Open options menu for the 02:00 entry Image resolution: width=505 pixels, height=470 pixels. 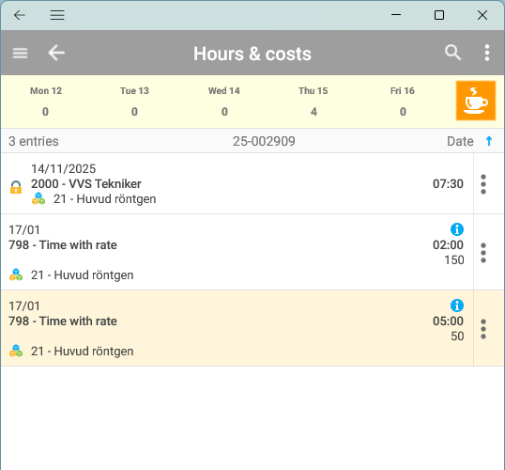[x=483, y=253]
